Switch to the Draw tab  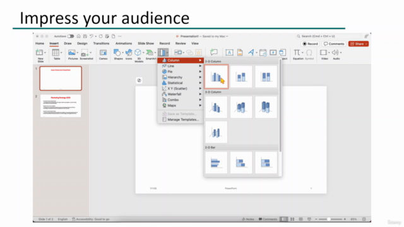[x=68, y=44]
